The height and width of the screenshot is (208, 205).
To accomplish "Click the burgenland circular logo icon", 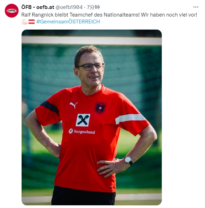I will [x=71, y=131].
